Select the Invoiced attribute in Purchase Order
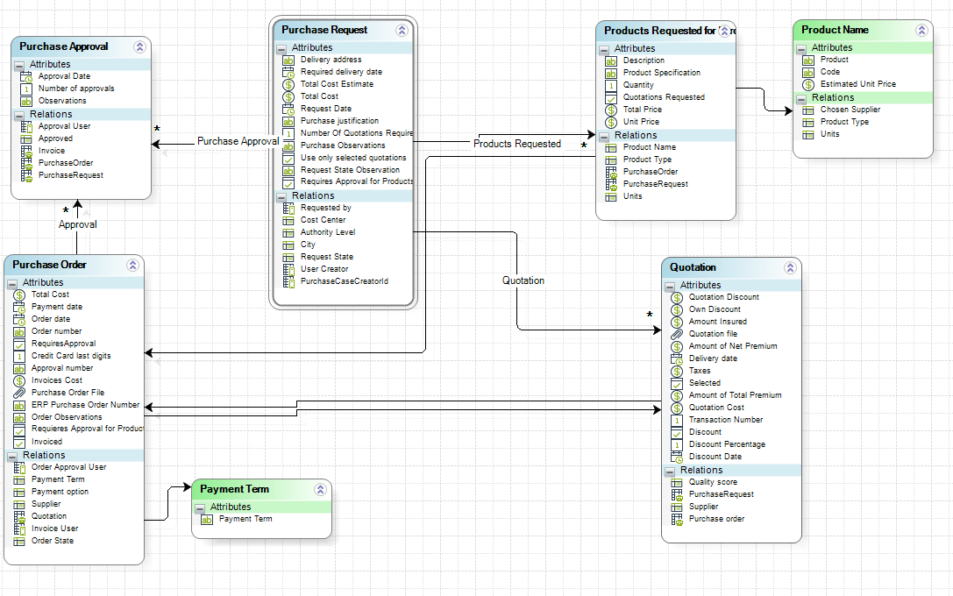The height and width of the screenshot is (596, 953). pyautogui.click(x=46, y=442)
